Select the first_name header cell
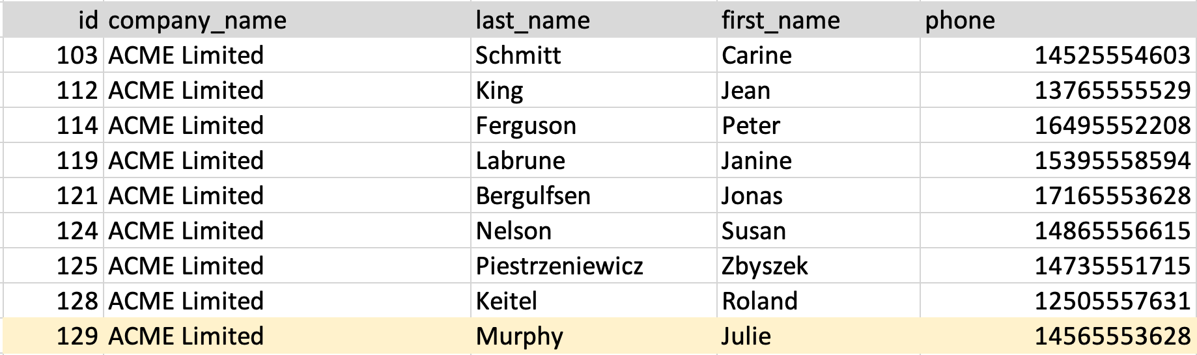The width and height of the screenshot is (1197, 355). pos(780,20)
